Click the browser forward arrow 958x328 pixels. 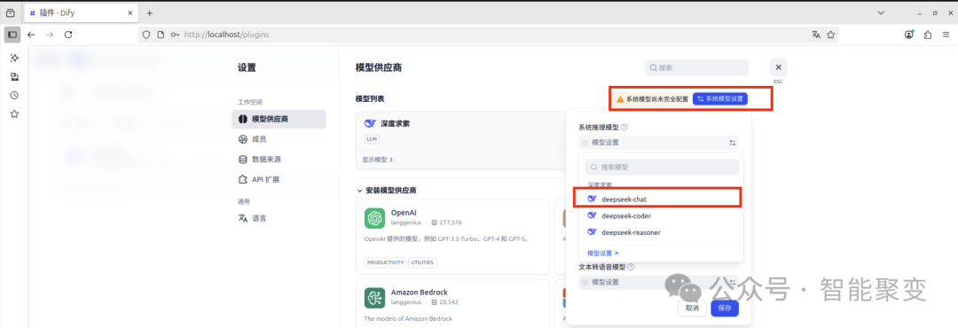pos(50,35)
